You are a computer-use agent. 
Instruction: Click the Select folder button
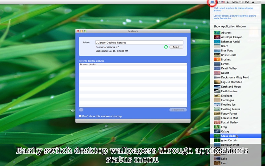coord(176,47)
